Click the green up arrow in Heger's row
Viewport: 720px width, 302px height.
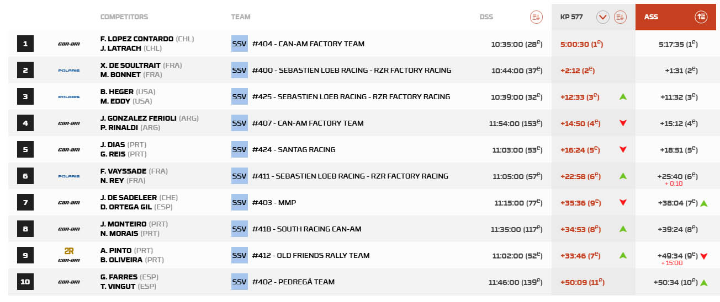coord(623,97)
